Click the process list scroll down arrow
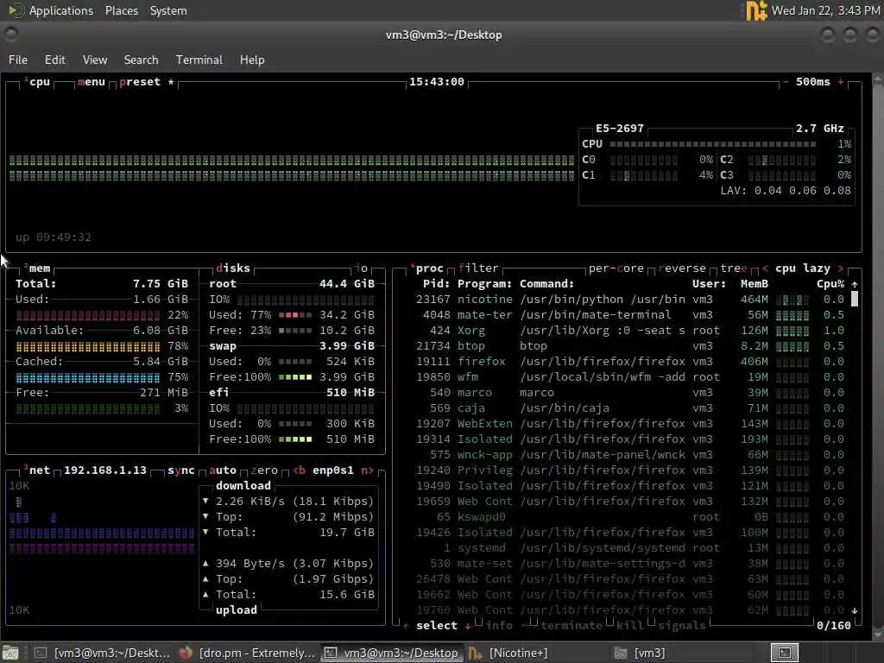This screenshot has width=884, height=663. click(x=855, y=610)
